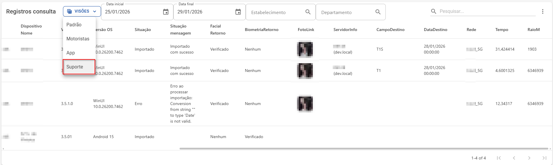Click the 4,6001325 Tempo value
Viewport: 553px width, 165px height.
(x=505, y=71)
